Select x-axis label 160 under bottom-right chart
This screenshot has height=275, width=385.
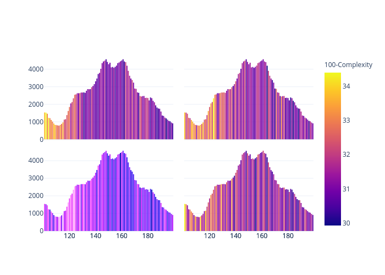[262, 236]
